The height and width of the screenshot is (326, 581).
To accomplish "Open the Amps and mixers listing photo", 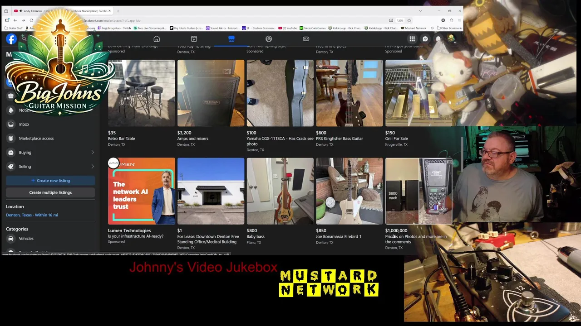I will click(211, 93).
